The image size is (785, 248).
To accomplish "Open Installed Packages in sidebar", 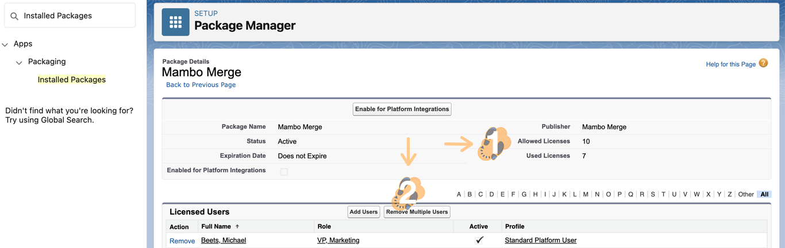I will click(x=72, y=80).
